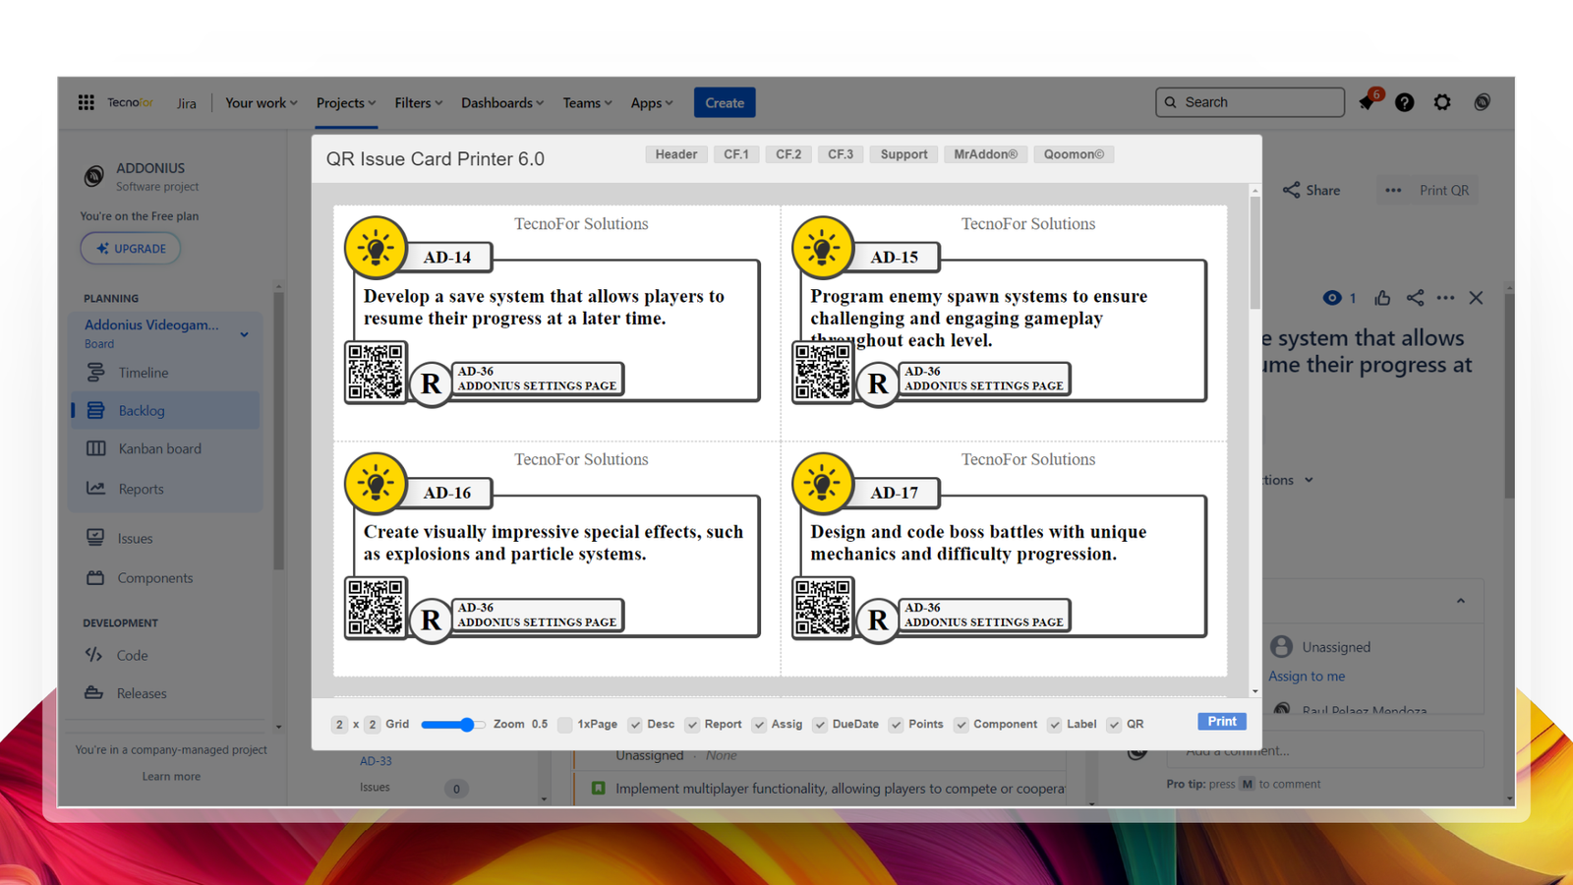Click the Learn more link
The image size is (1573, 885).
tap(171, 776)
